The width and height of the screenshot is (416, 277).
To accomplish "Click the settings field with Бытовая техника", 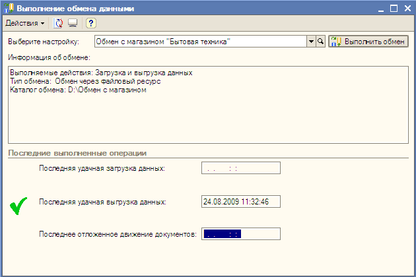I will (x=200, y=42).
